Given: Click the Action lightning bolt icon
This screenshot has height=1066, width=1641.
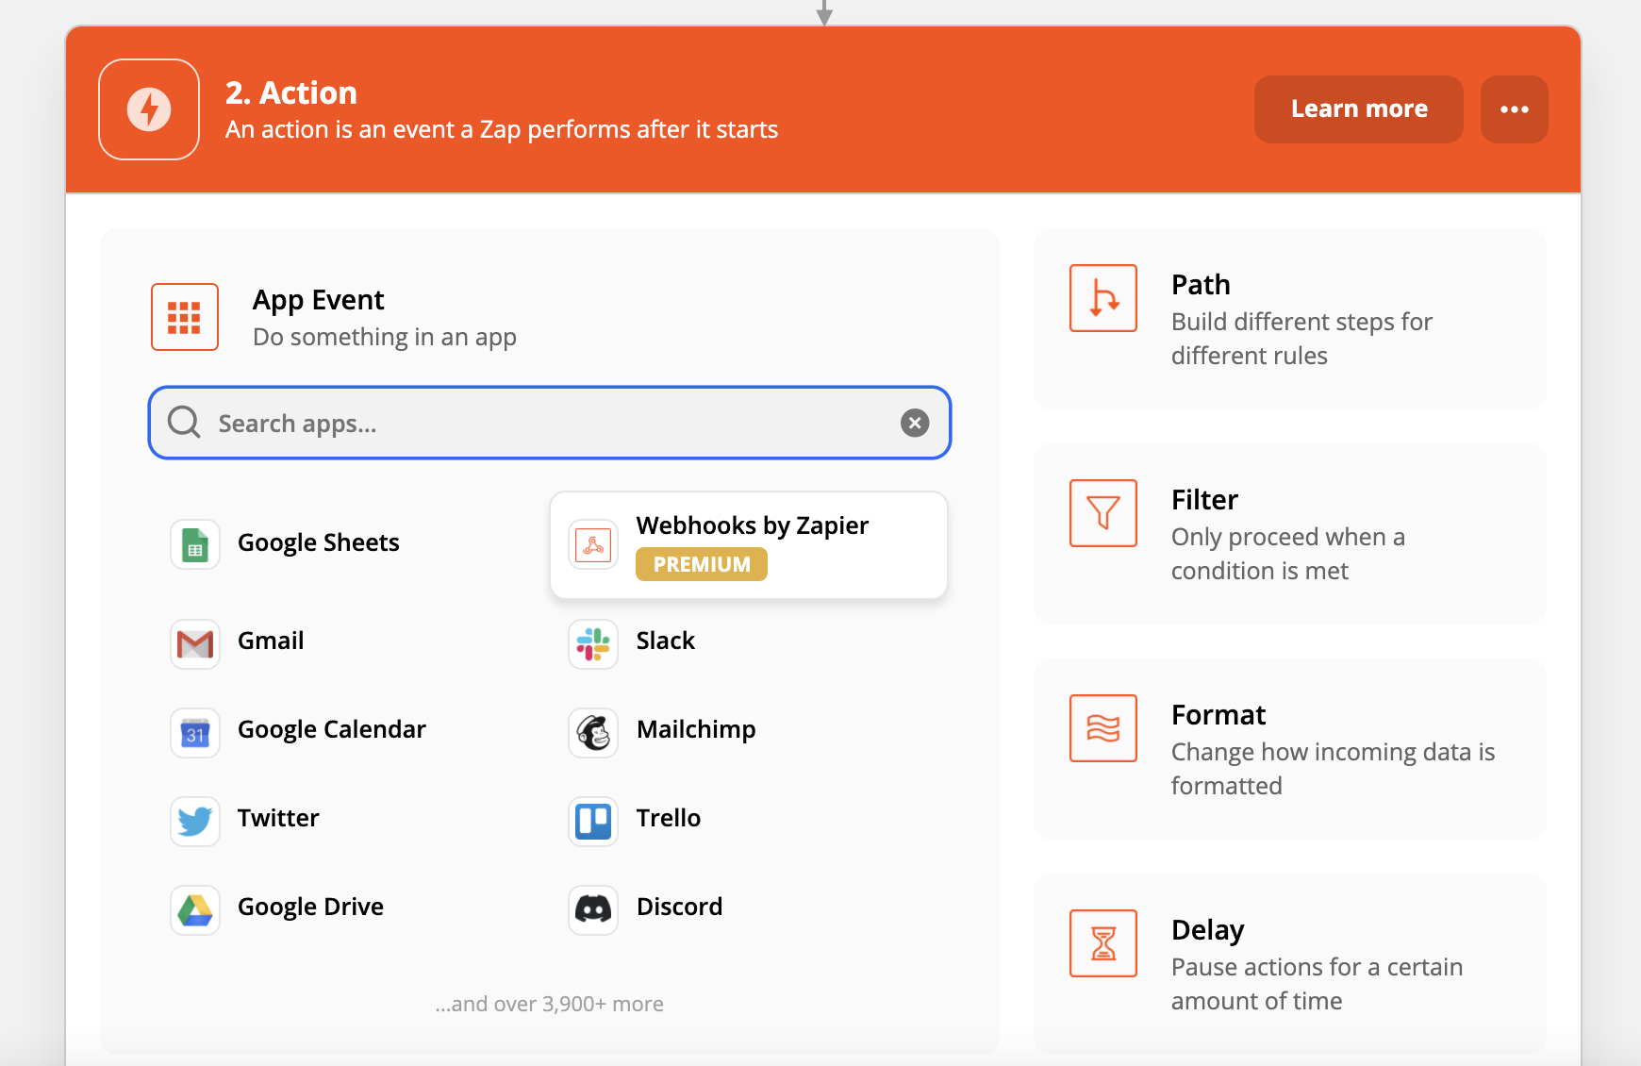Looking at the screenshot, I should 149,109.
